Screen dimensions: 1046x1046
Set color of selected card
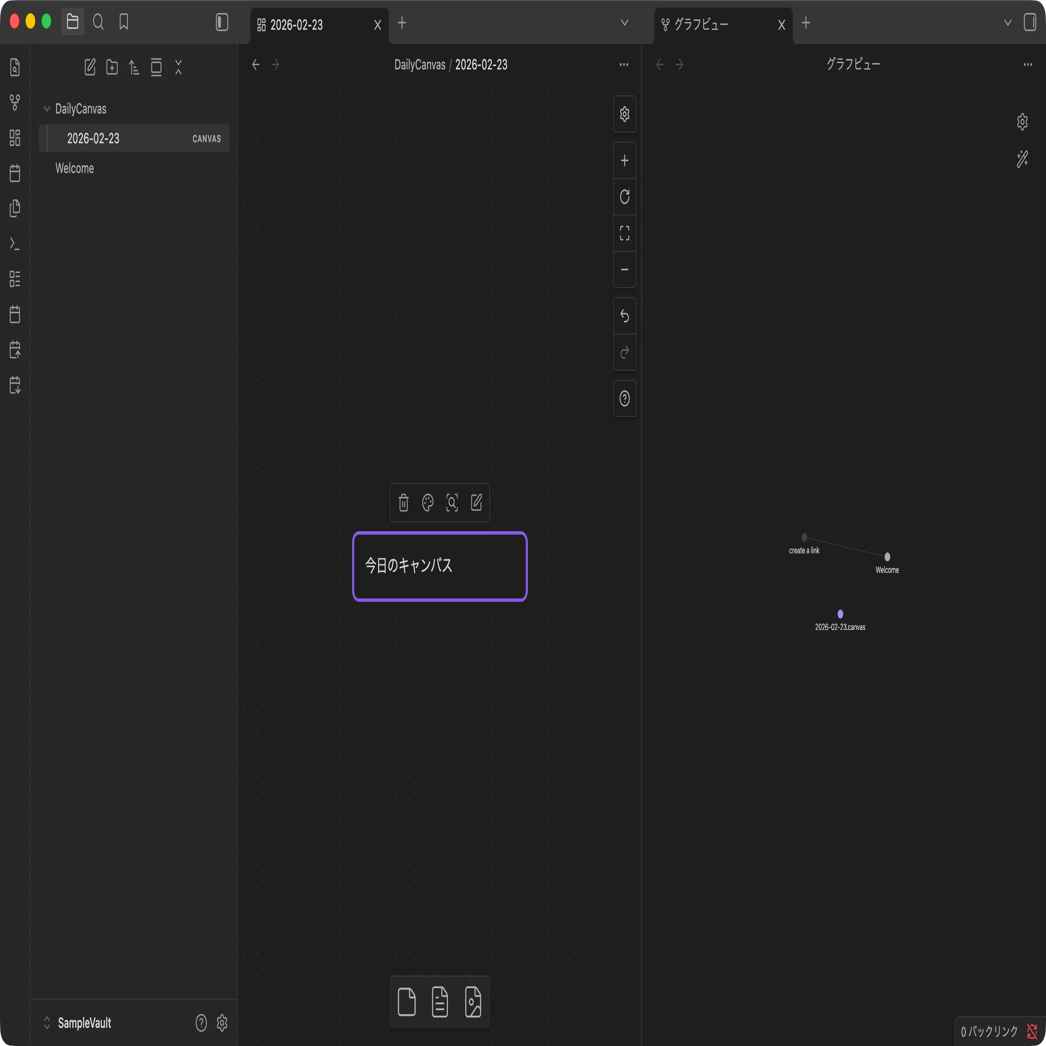click(428, 503)
